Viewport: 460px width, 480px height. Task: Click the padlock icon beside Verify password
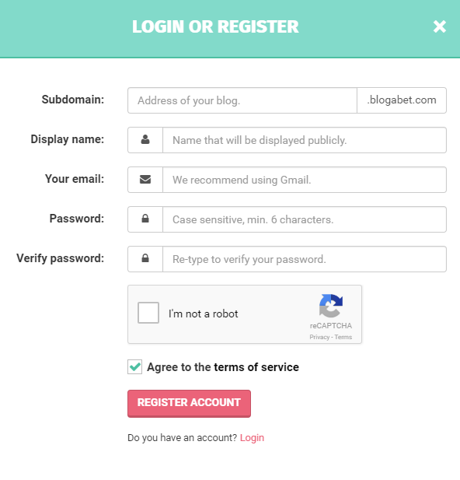(x=145, y=258)
